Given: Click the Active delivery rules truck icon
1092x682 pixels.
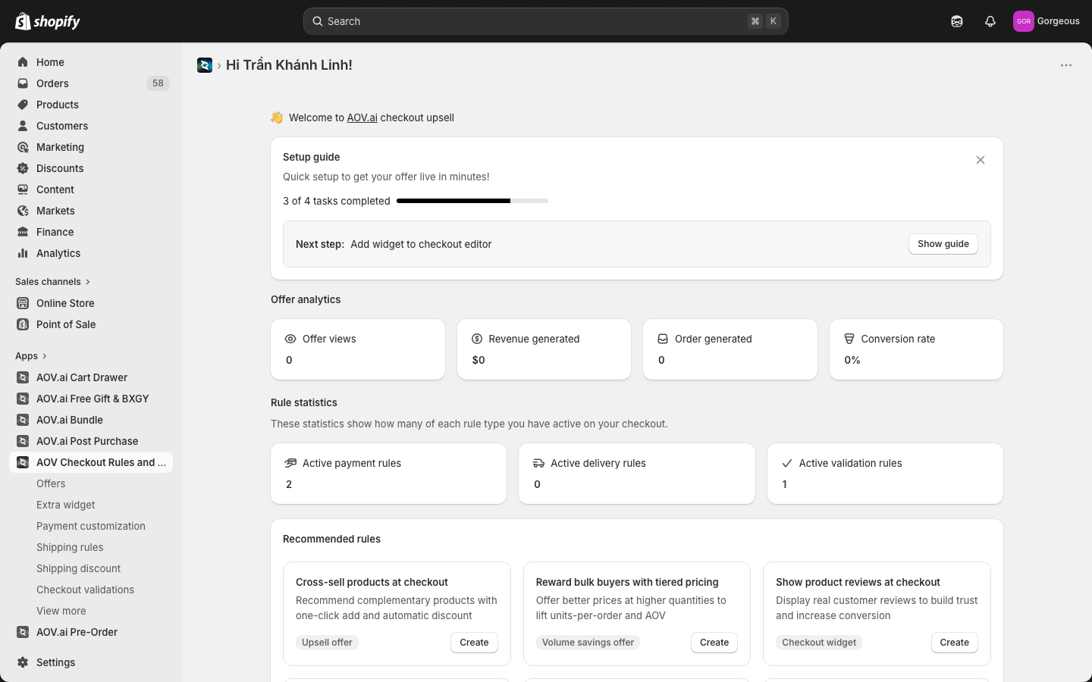Looking at the screenshot, I should [x=538, y=463].
